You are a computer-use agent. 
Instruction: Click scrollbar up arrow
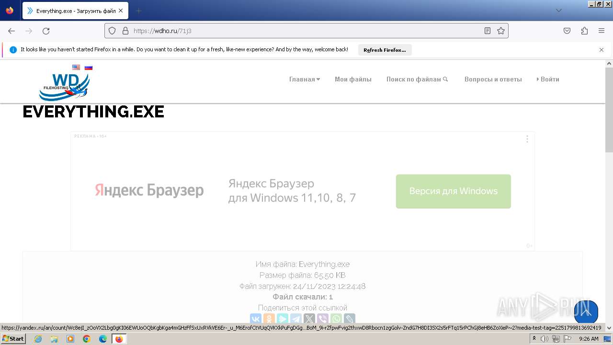(x=609, y=63)
